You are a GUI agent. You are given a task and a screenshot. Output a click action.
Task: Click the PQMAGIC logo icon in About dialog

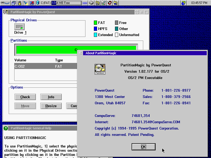pyautogui.click(x=100, y=69)
